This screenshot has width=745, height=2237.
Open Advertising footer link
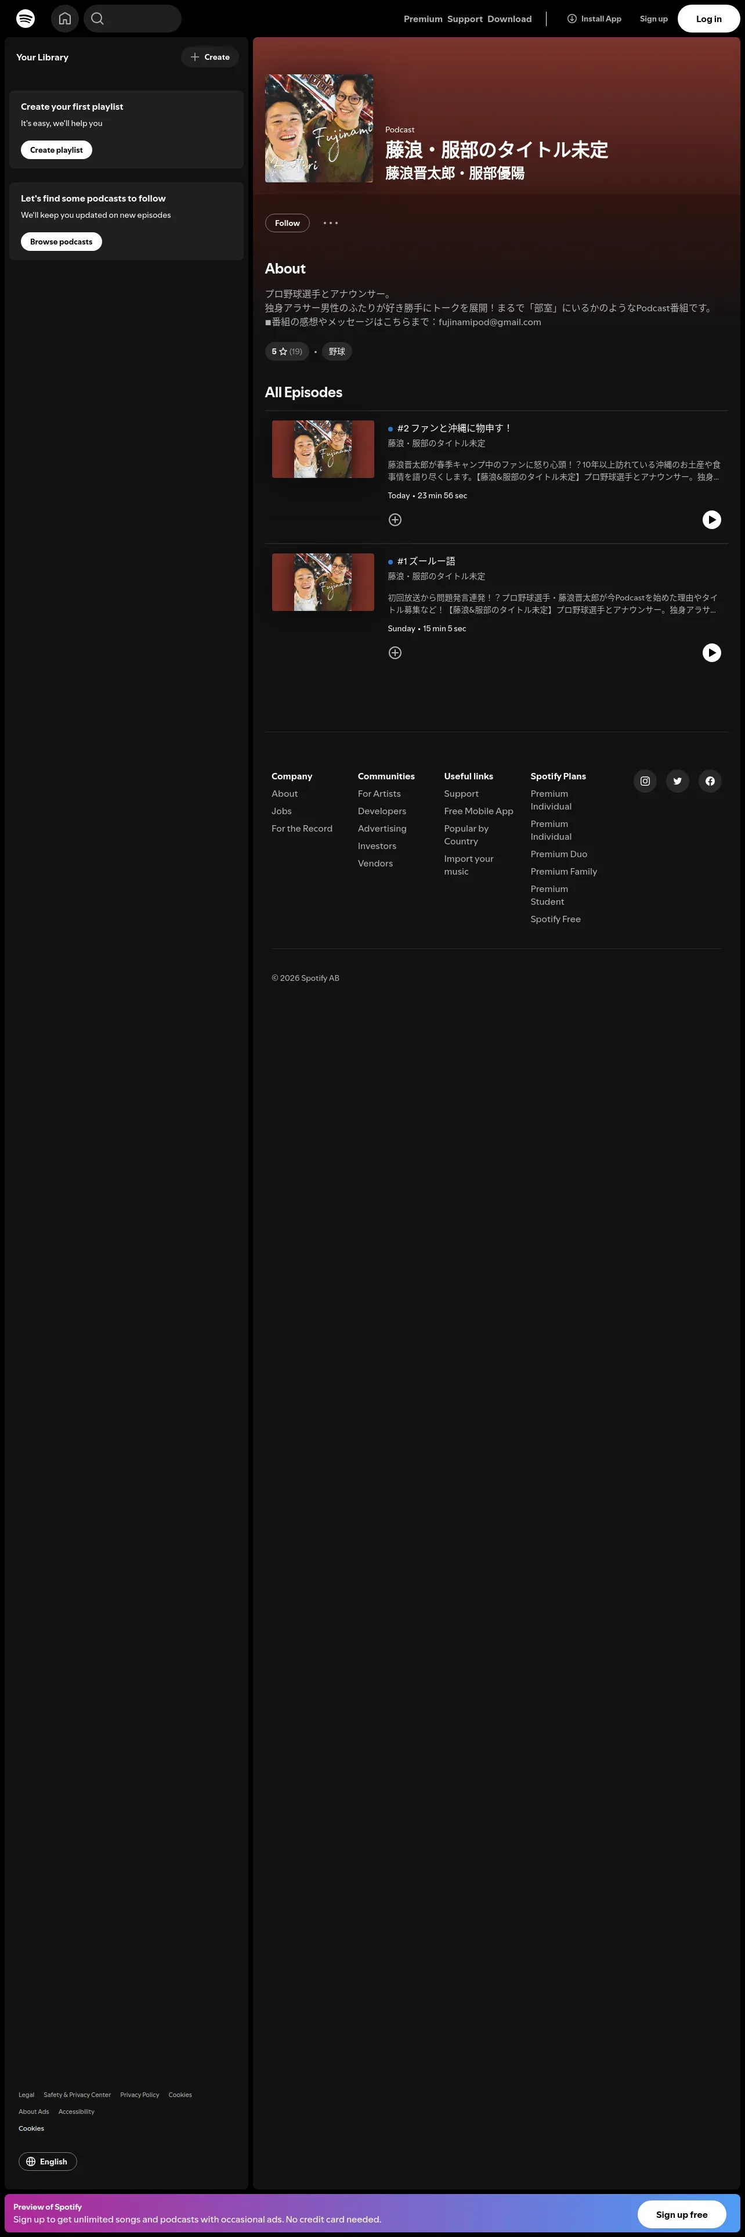click(x=382, y=829)
